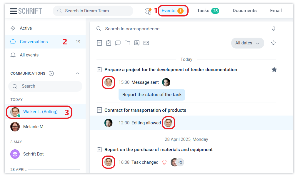The width and height of the screenshot is (298, 177).
Task: Toggle the favorites star filter
Action: 274,43
